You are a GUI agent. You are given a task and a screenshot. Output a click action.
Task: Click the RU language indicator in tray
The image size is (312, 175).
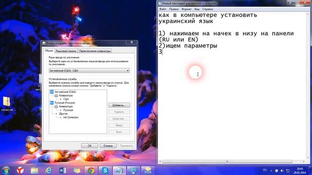tap(265, 170)
